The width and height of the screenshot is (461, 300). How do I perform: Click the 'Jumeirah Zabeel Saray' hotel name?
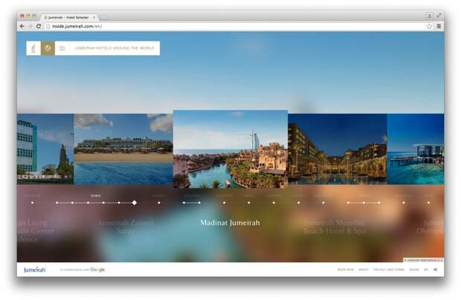click(126, 226)
